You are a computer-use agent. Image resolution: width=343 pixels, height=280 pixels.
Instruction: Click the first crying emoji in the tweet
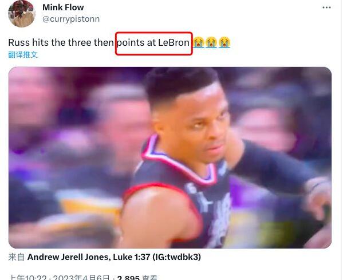(x=198, y=42)
